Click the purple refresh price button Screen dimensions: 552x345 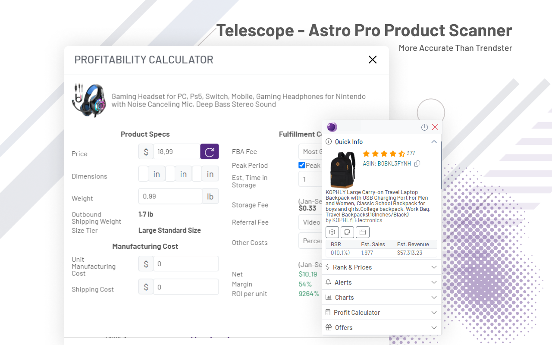(210, 151)
